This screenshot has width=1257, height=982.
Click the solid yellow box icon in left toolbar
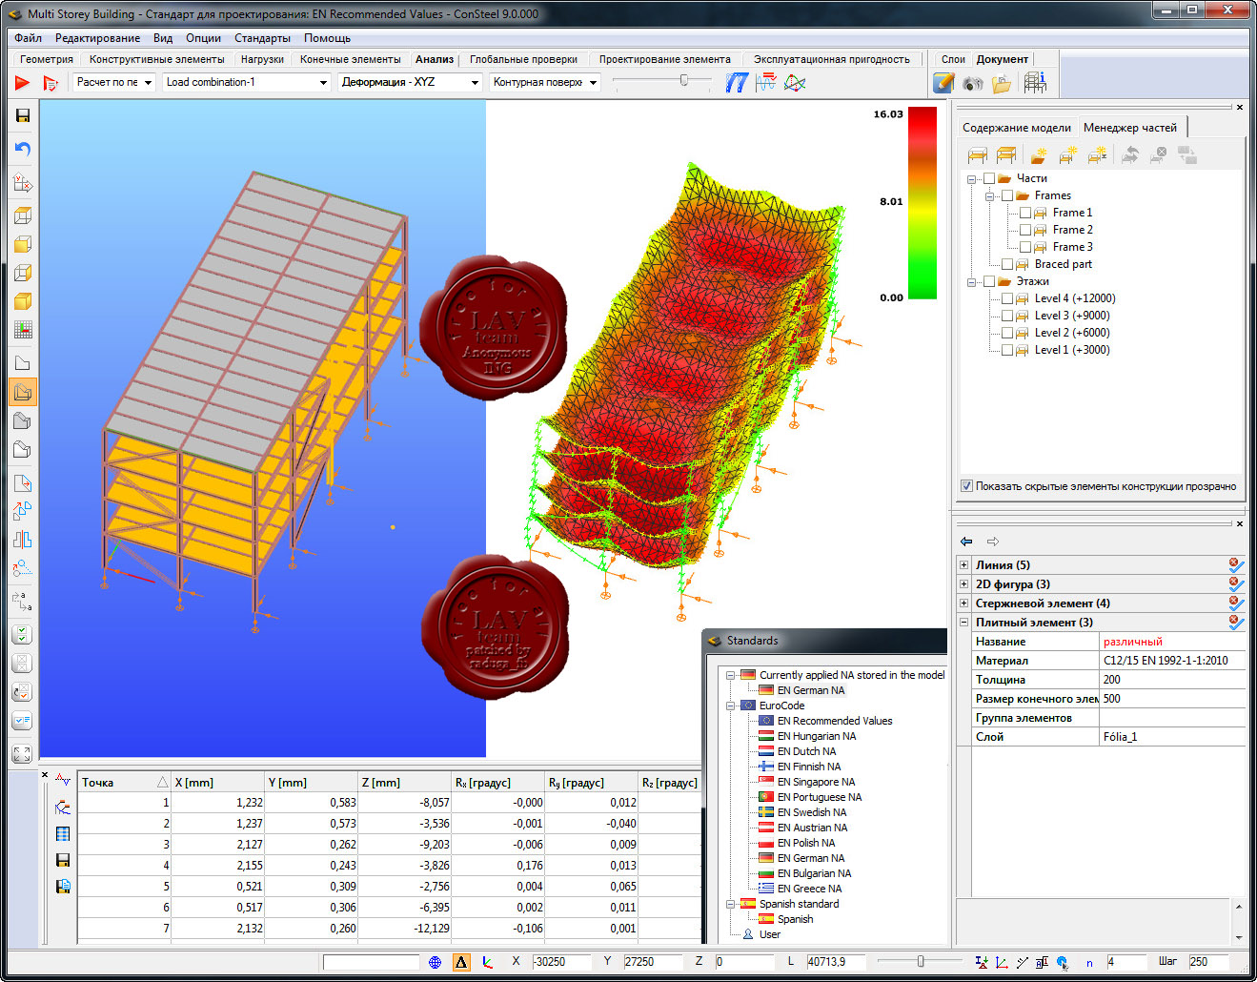click(x=23, y=301)
